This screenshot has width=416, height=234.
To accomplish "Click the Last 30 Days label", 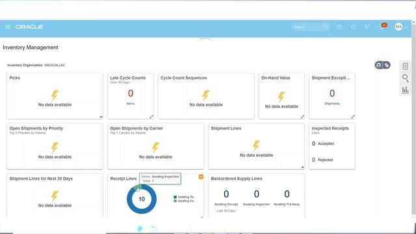I will (x=226, y=211).
